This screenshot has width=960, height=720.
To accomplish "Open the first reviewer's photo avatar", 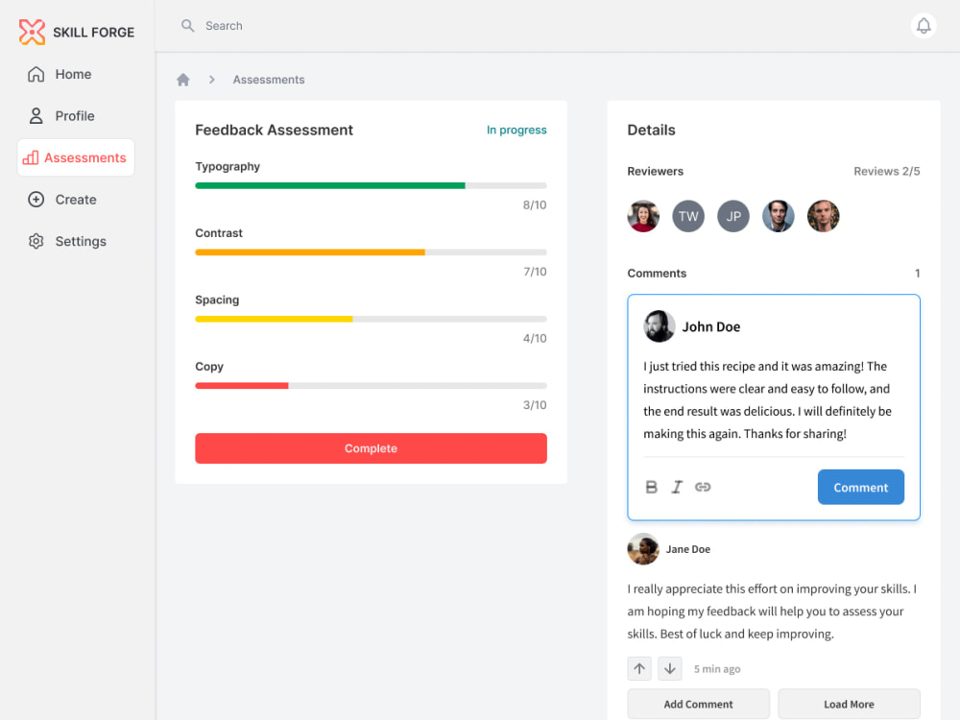I will [x=643, y=216].
